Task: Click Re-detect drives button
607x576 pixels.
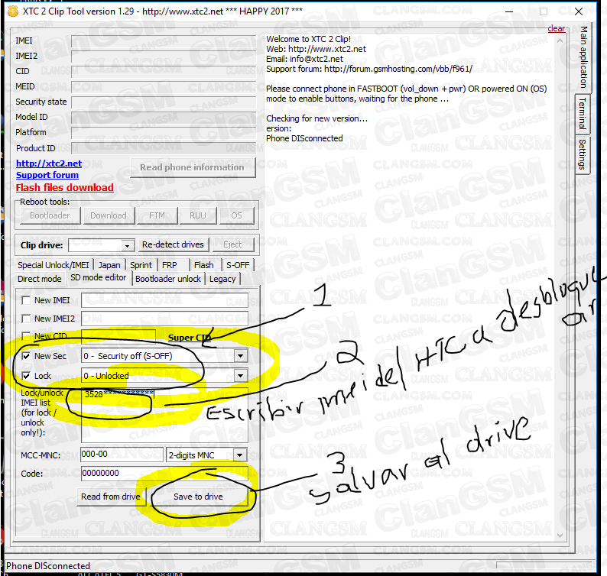Action: tap(173, 245)
